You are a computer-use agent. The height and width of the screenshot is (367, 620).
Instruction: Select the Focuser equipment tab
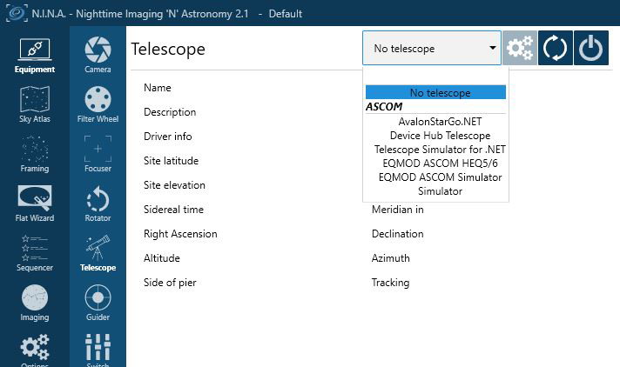pos(98,154)
